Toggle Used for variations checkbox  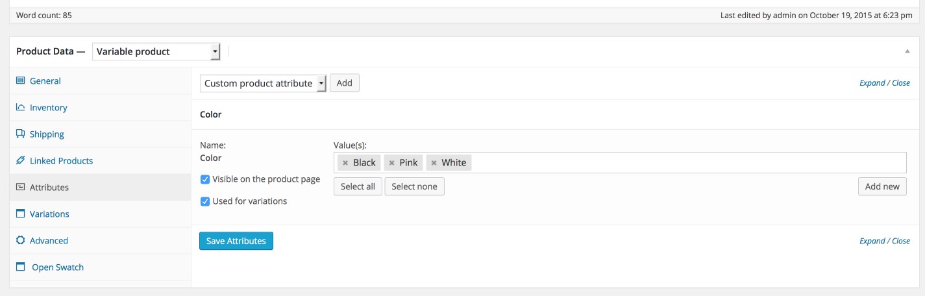204,201
